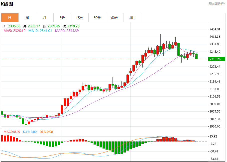The image size is (227, 162).
Task: Click the 2053.56 price axis label
Action: pyautogui.click(x=215, y=111)
